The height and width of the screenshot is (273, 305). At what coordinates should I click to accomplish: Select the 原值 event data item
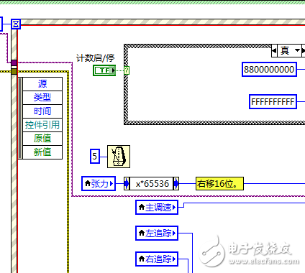pyautogui.click(x=42, y=139)
